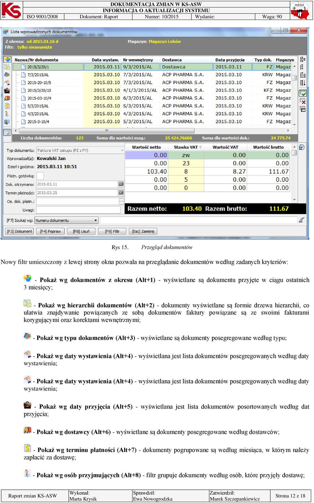Click Wartość VAT cell 8.27

coord(225,171)
